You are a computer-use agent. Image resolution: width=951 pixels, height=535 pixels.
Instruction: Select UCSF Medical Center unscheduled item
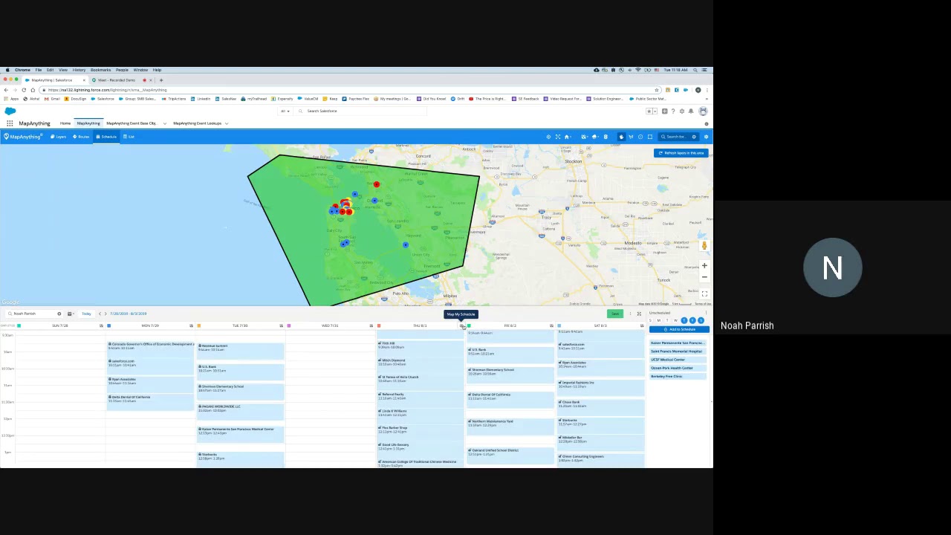[x=677, y=360]
